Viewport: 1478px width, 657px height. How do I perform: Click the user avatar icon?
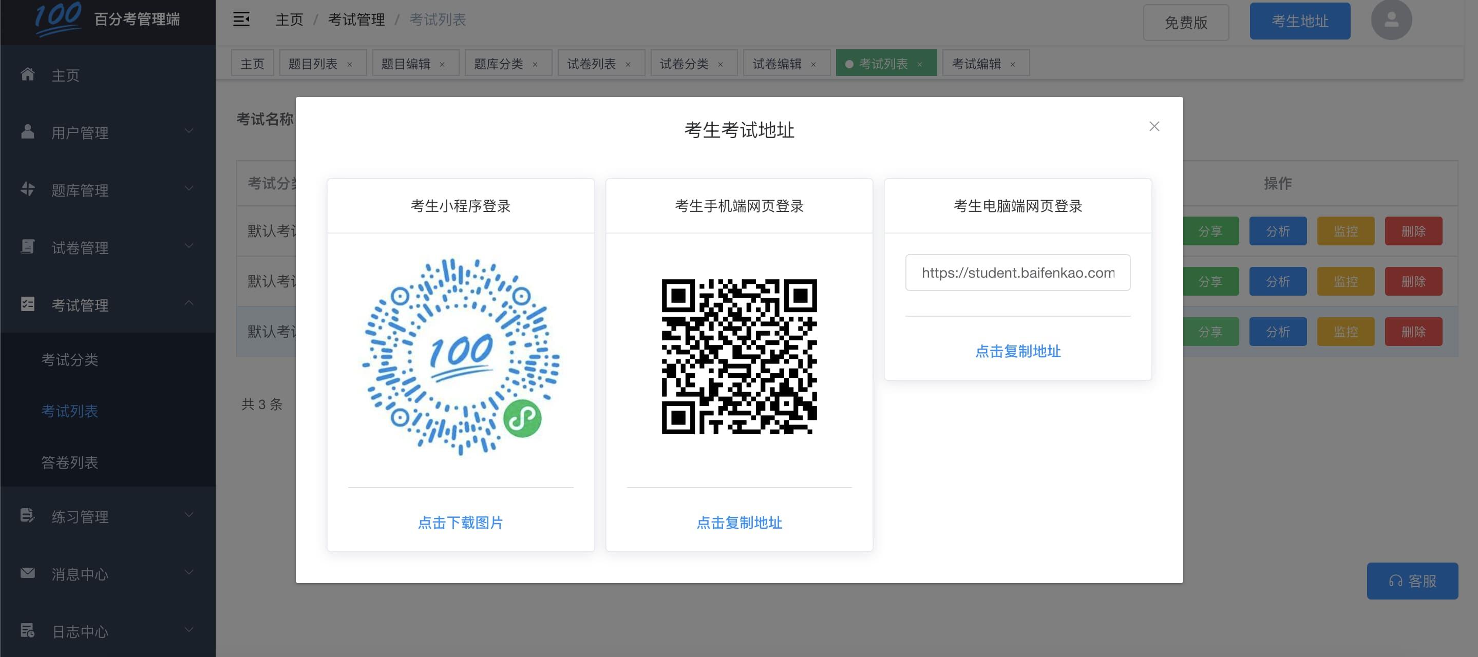tap(1391, 21)
